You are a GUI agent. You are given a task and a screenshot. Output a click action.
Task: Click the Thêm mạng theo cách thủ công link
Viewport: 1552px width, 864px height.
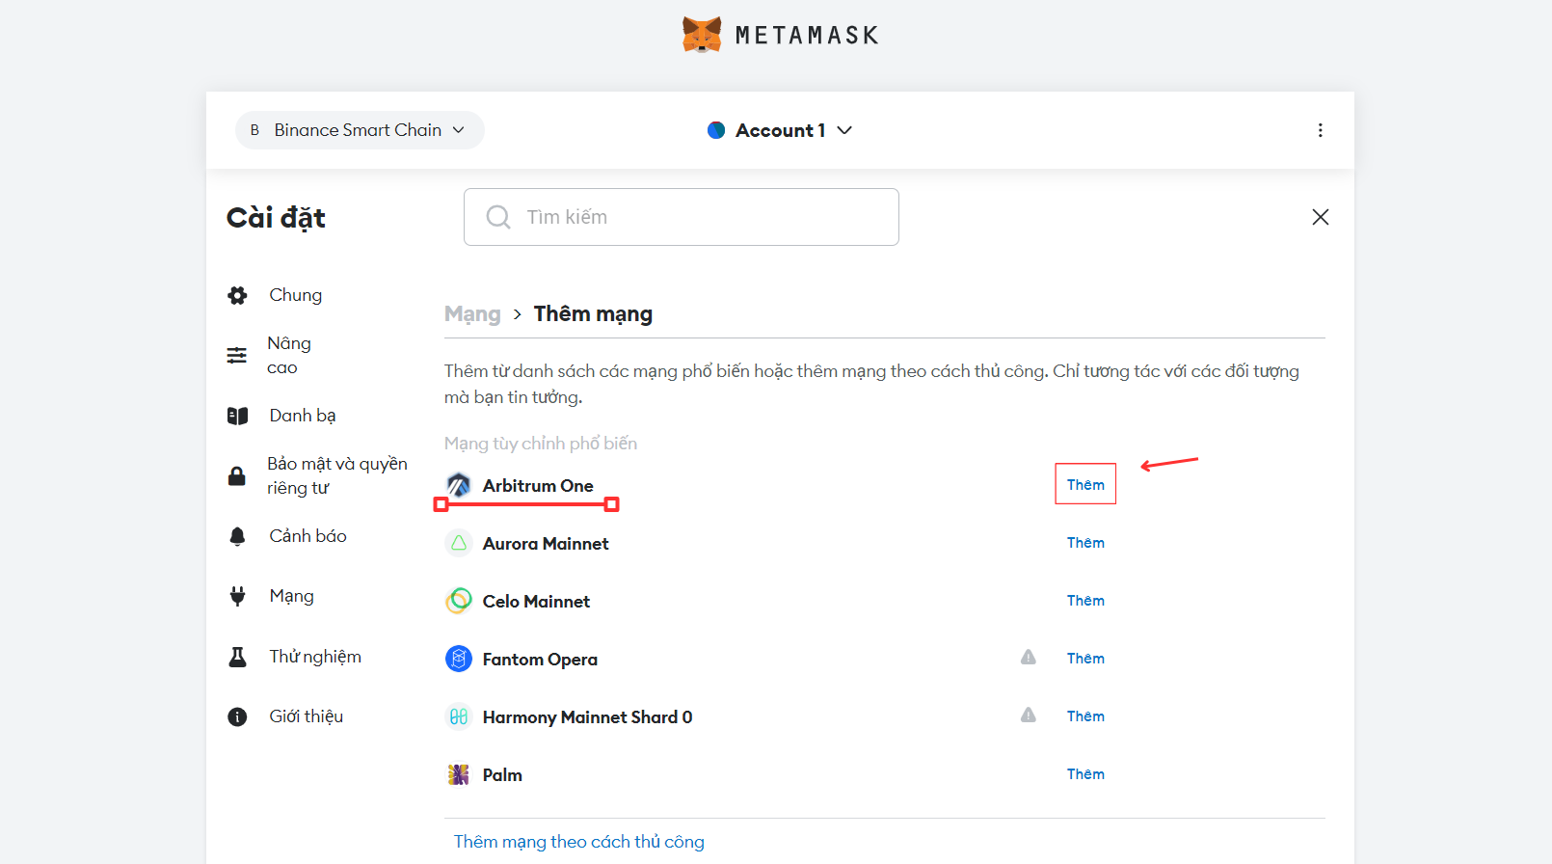pyautogui.click(x=578, y=842)
